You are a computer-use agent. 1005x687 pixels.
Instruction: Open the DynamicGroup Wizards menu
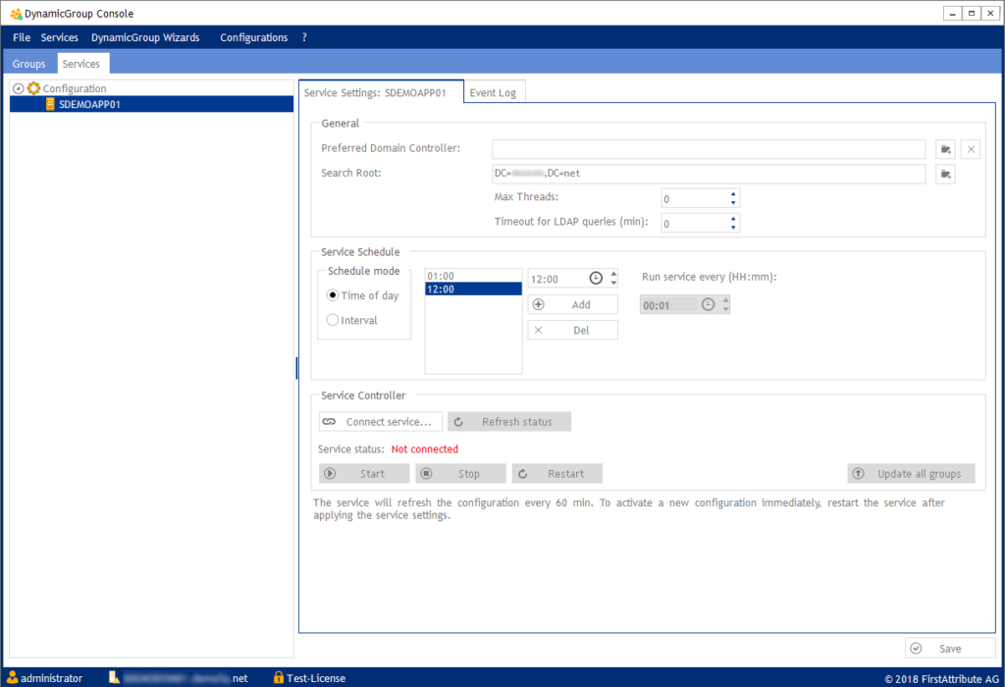(145, 37)
